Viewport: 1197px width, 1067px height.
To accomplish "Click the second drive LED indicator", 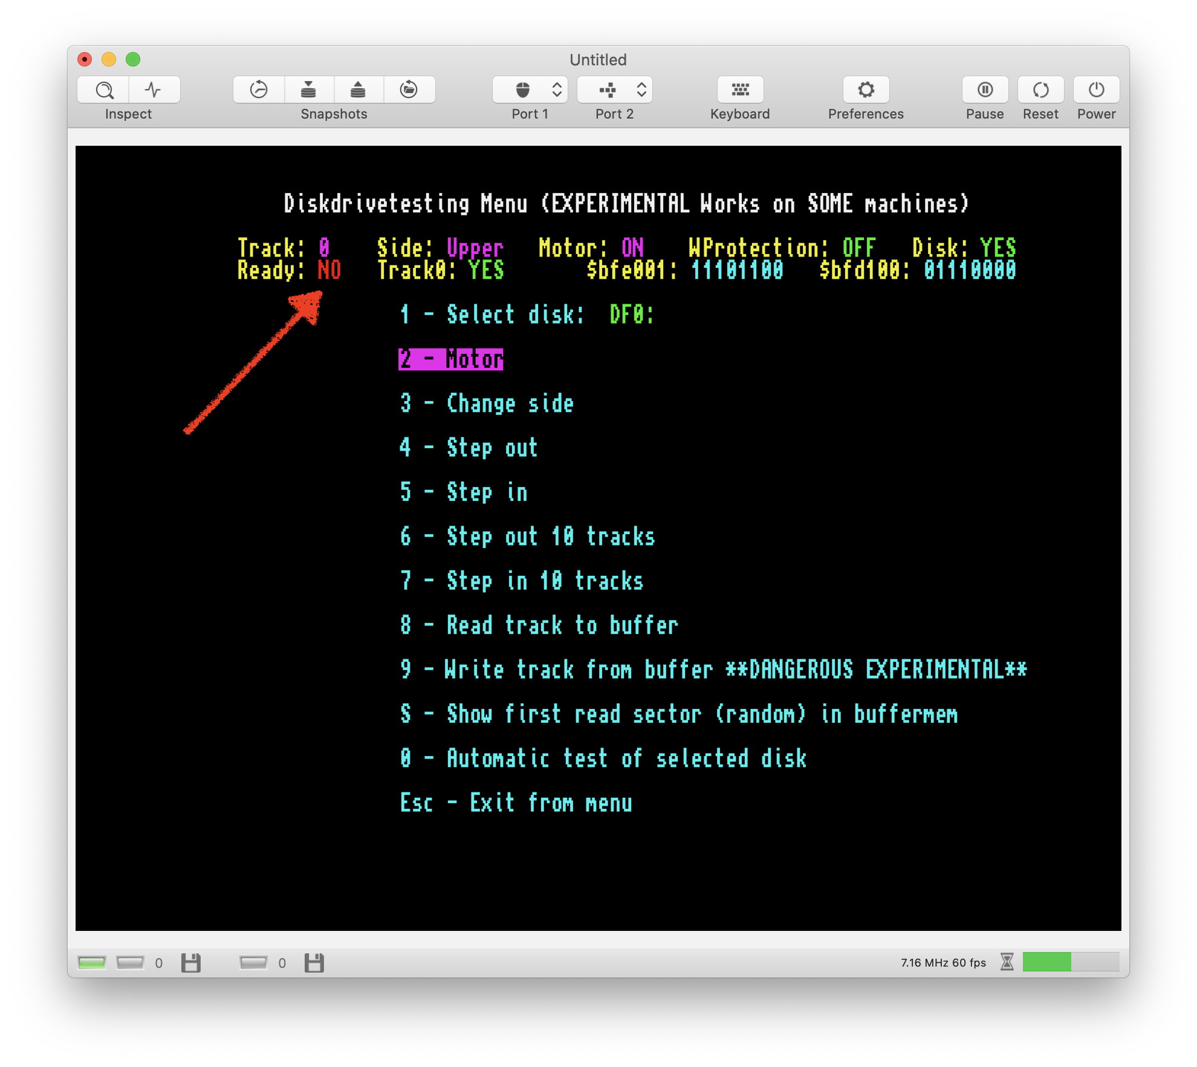I will (253, 962).
